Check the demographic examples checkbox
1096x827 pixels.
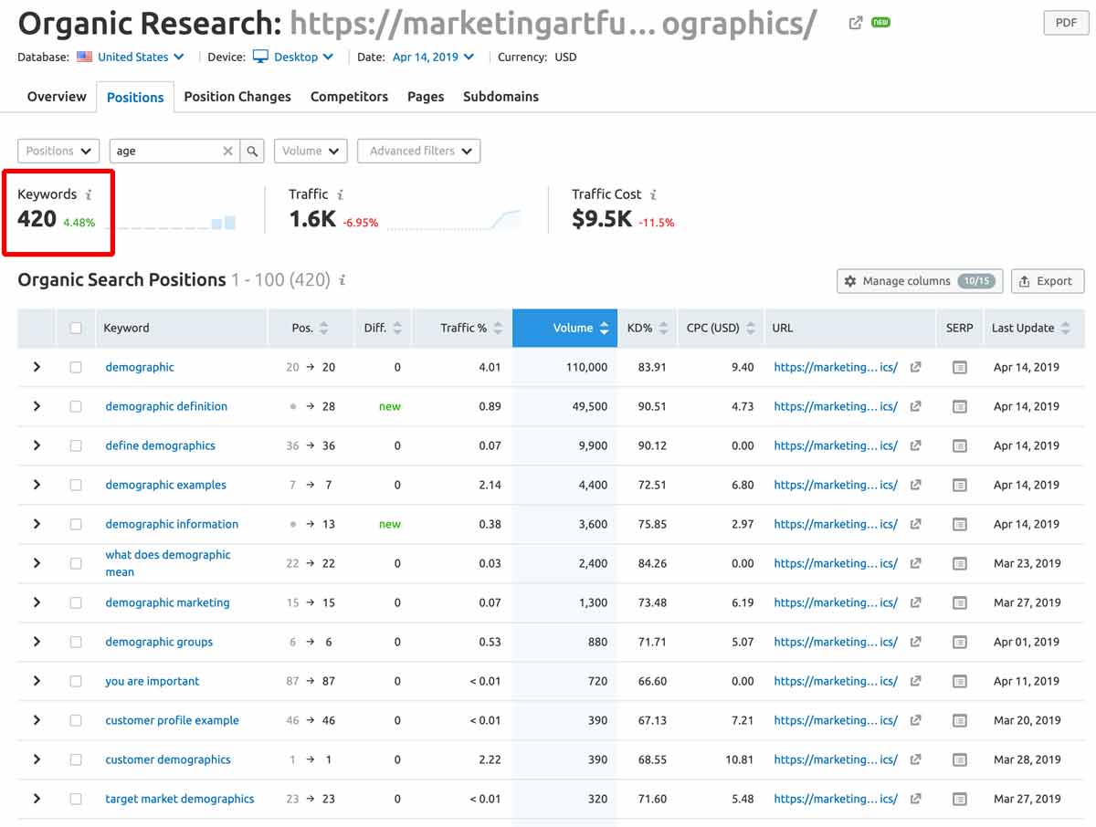click(x=76, y=485)
